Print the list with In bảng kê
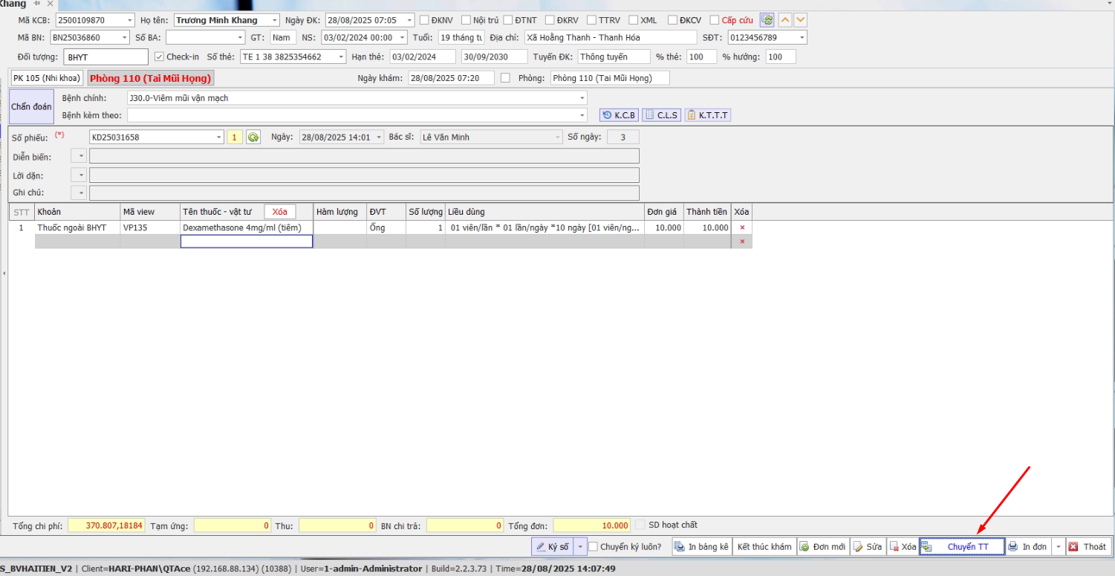Screen dimensions: 1115x576 tap(701, 547)
